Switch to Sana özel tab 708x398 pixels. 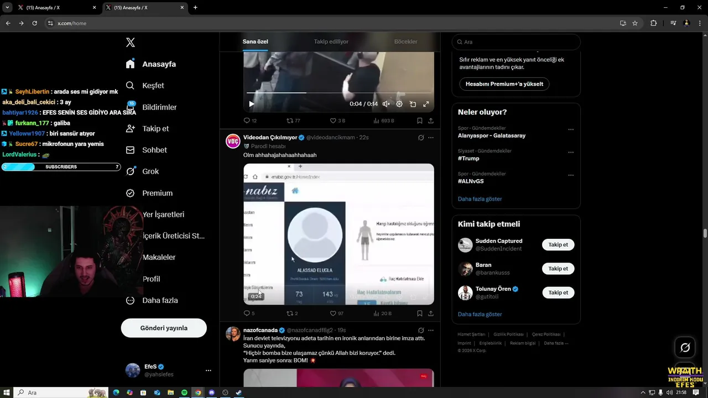[255, 42]
